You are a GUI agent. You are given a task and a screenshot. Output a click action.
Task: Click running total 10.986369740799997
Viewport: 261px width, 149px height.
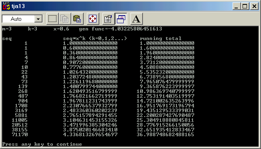(x=165, y=91)
